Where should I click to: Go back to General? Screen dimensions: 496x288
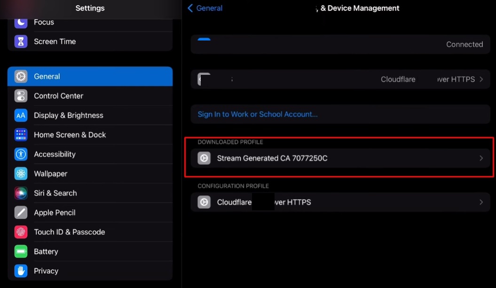click(205, 8)
